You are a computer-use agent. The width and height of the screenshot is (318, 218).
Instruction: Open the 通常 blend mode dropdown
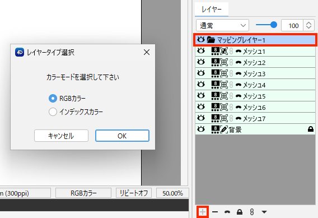(222, 25)
